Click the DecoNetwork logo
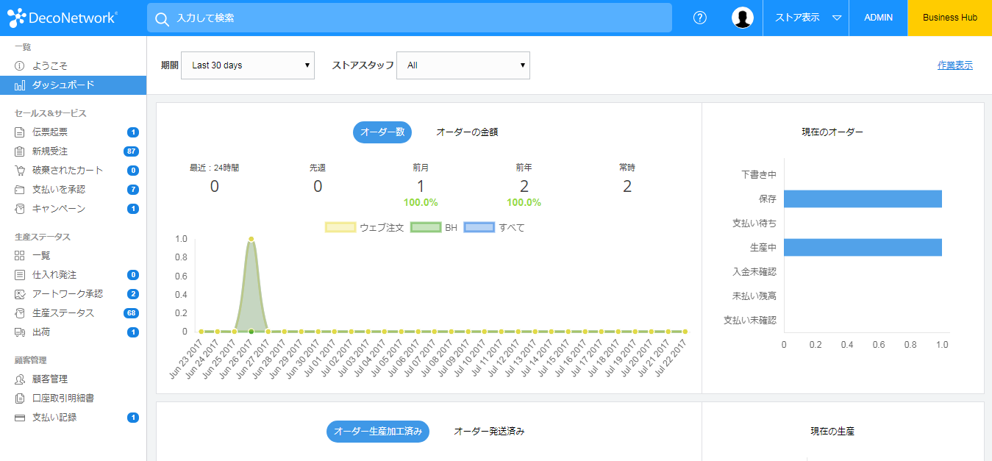This screenshot has height=461, width=992. pos(63,17)
